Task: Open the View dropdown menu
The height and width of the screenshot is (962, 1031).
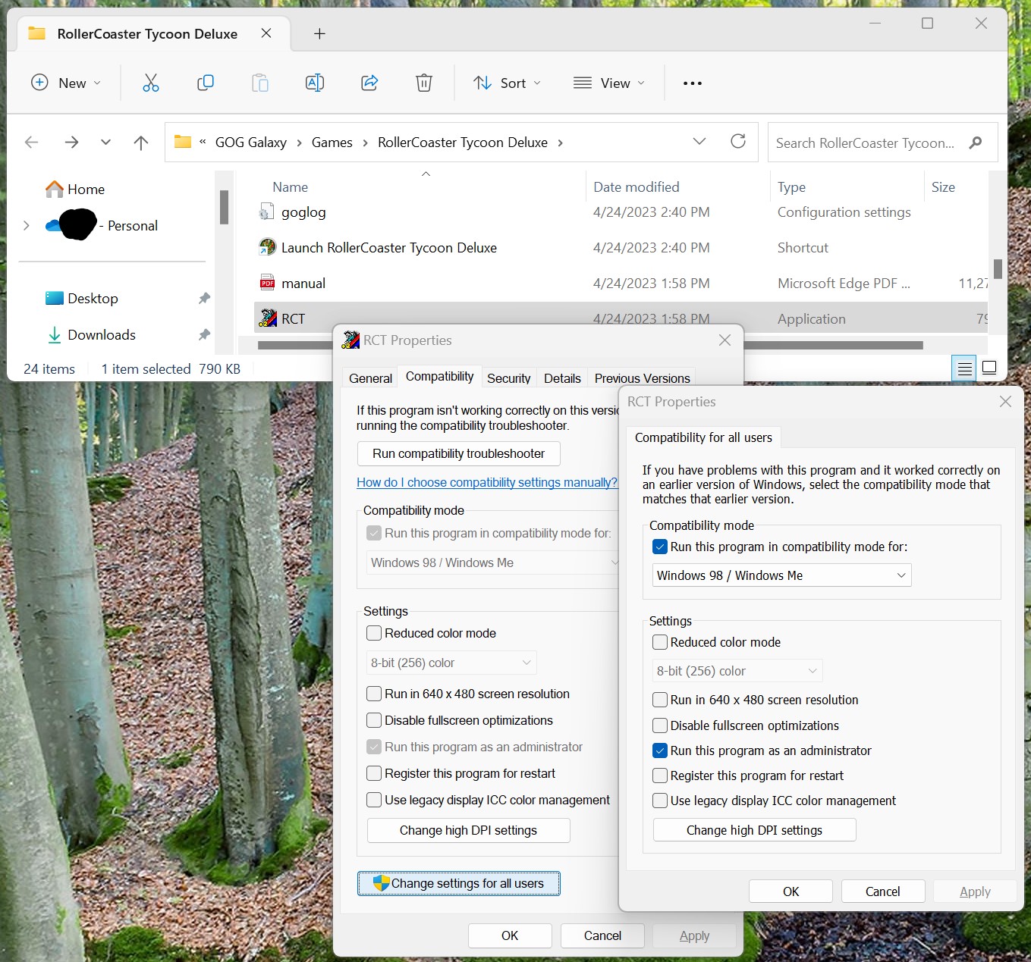Action: [609, 83]
